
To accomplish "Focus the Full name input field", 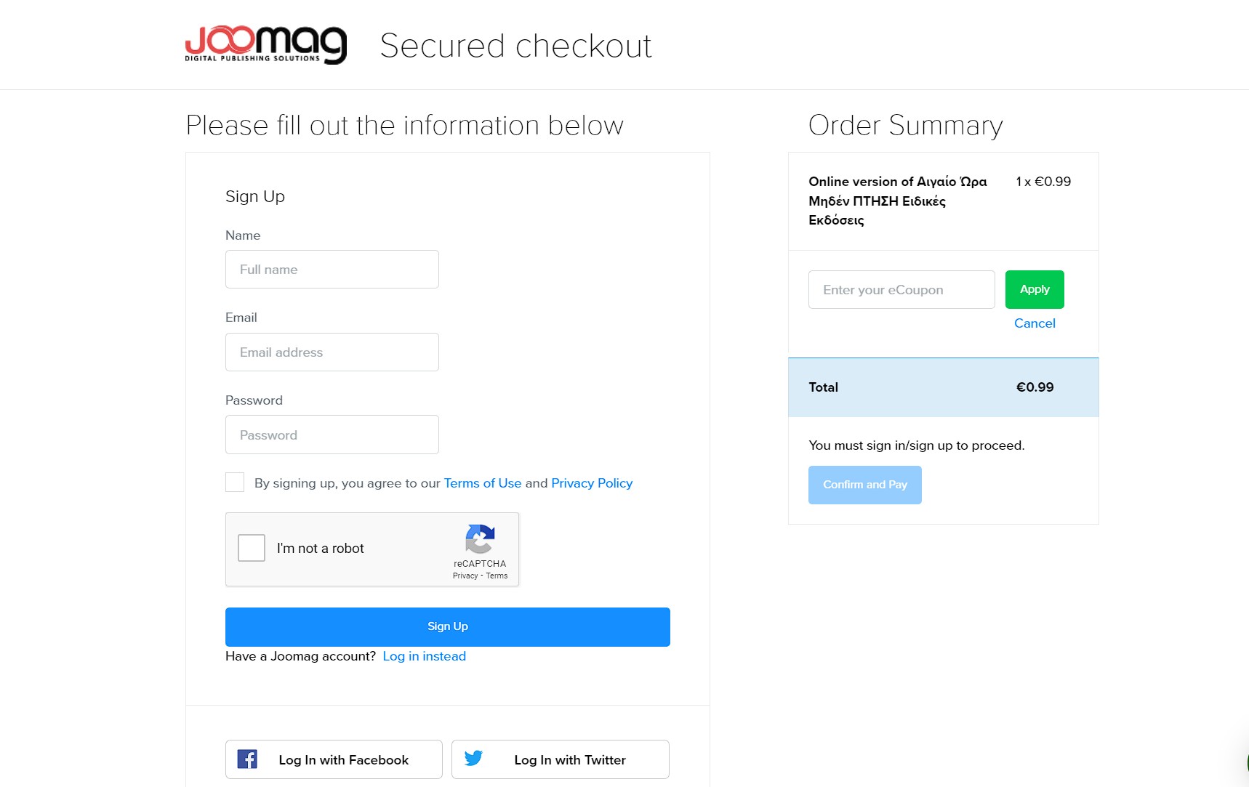I will 332,270.
